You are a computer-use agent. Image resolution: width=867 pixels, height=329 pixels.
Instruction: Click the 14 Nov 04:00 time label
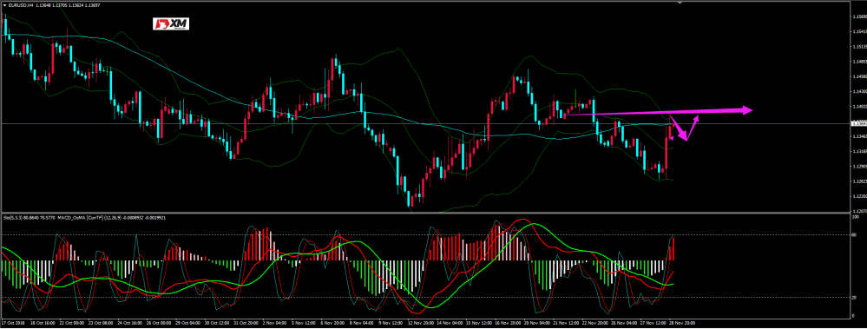[x=450, y=322]
